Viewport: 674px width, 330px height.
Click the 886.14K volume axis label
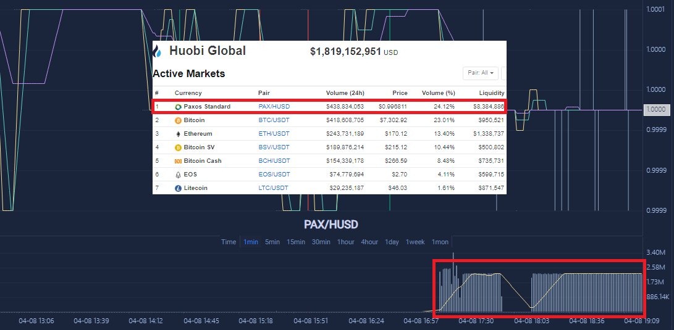[x=658, y=297]
